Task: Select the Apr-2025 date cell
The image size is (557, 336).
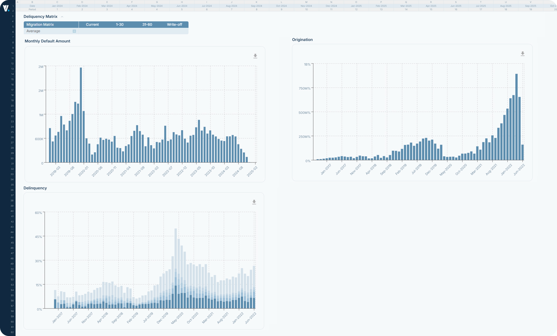Action: tap(431, 6)
